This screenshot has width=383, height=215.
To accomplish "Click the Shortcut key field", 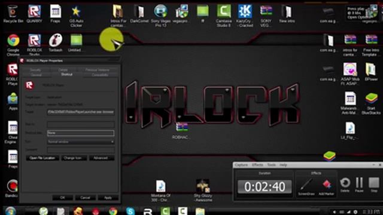I will pos(81,133).
